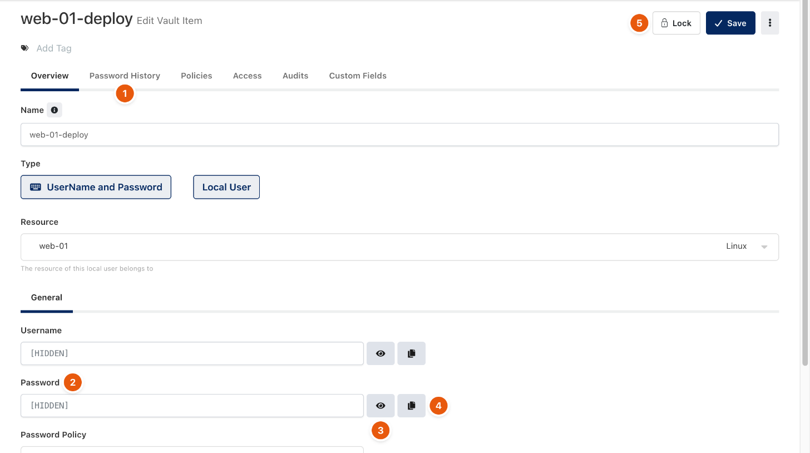
Task: Choose the UserName and Password type
Action: coord(96,187)
